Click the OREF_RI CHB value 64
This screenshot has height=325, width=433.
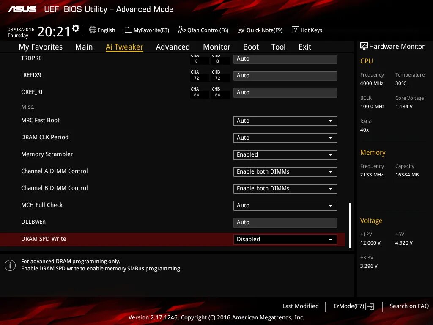coord(218,95)
